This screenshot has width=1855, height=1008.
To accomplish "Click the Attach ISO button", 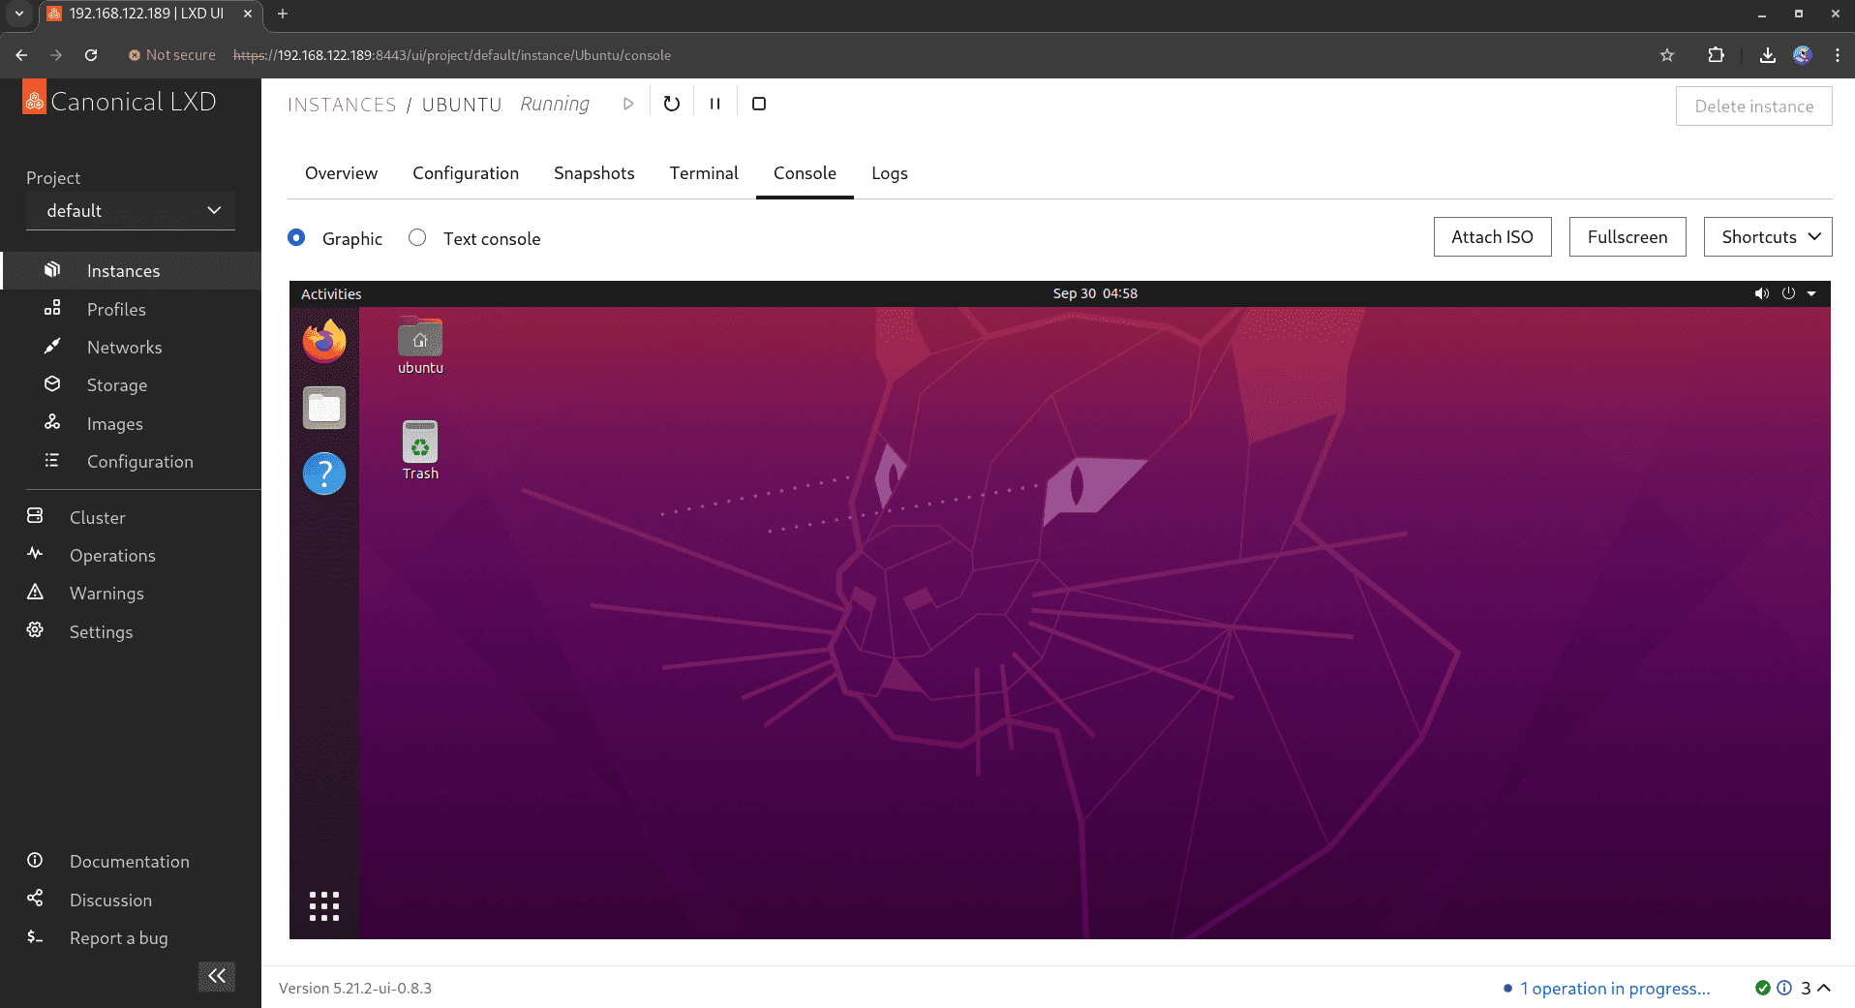I will [1492, 237].
